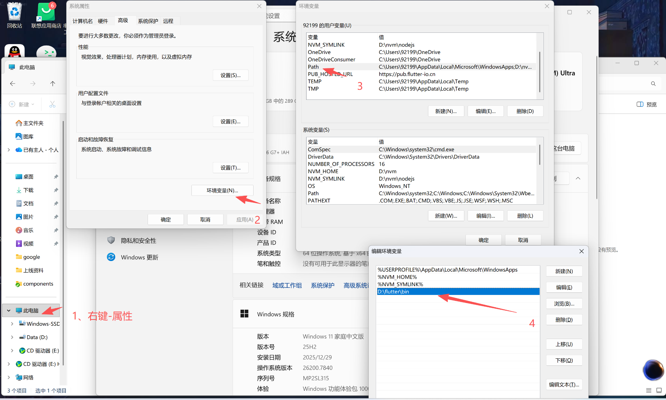Screen dimensions: 666x400
Task: Open the 域或工作组 link
Action: tap(287, 285)
